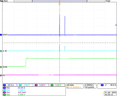Screen dimensions: 117x96
Task: Select channel 4 green badge in scale bar
Action: pyautogui.click(x=52, y=85)
